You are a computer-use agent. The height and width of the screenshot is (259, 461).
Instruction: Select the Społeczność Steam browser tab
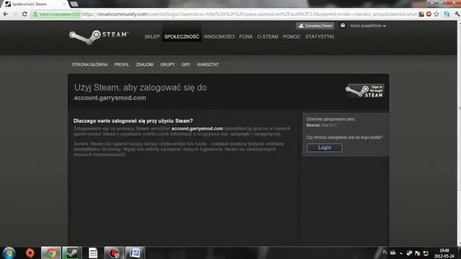point(35,4)
